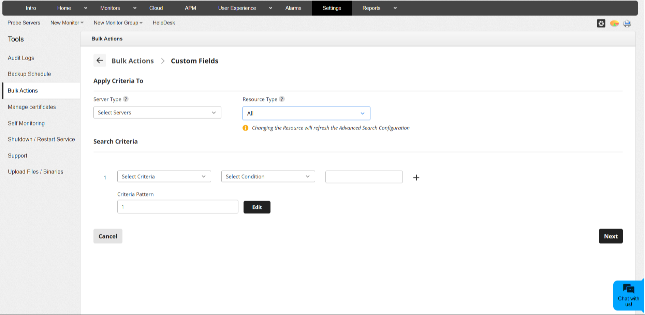The image size is (645, 315).
Task: Open the Select Condition dropdown
Action: click(268, 176)
